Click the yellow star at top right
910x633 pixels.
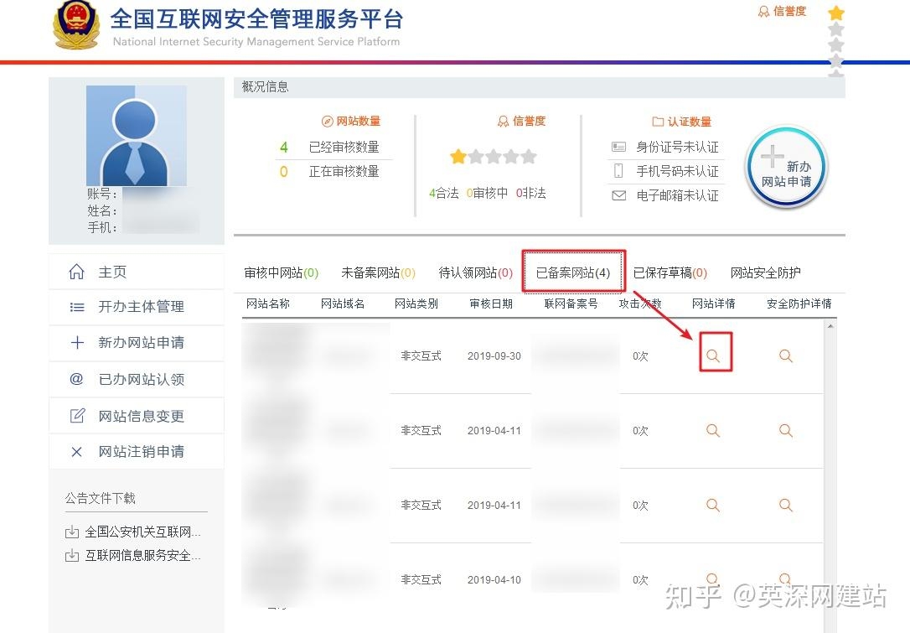[835, 13]
